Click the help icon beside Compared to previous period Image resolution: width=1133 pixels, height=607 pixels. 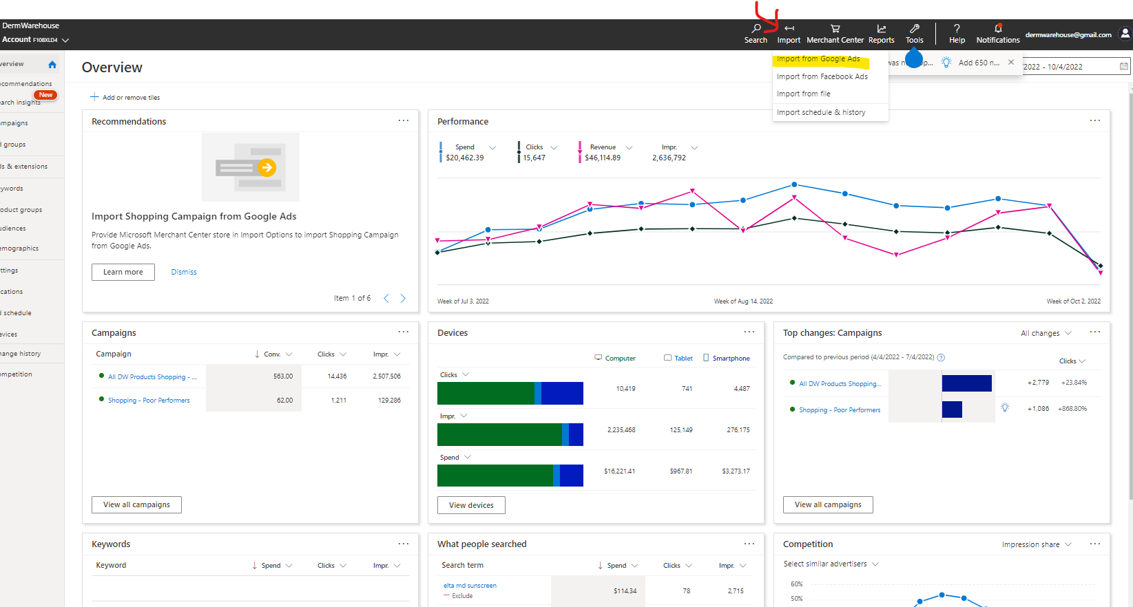point(941,357)
